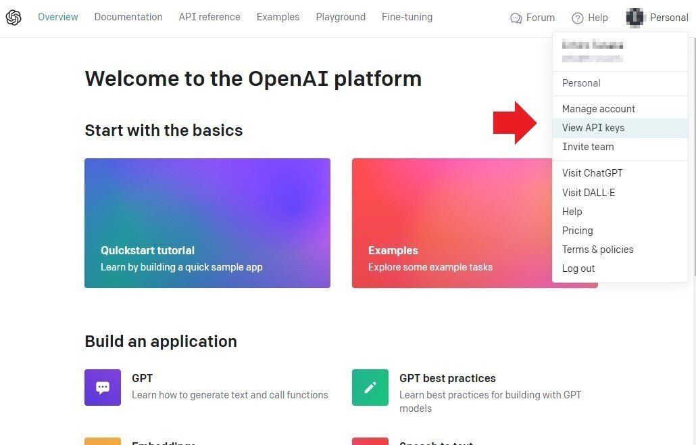Select Invite team from menu

pyautogui.click(x=620, y=147)
